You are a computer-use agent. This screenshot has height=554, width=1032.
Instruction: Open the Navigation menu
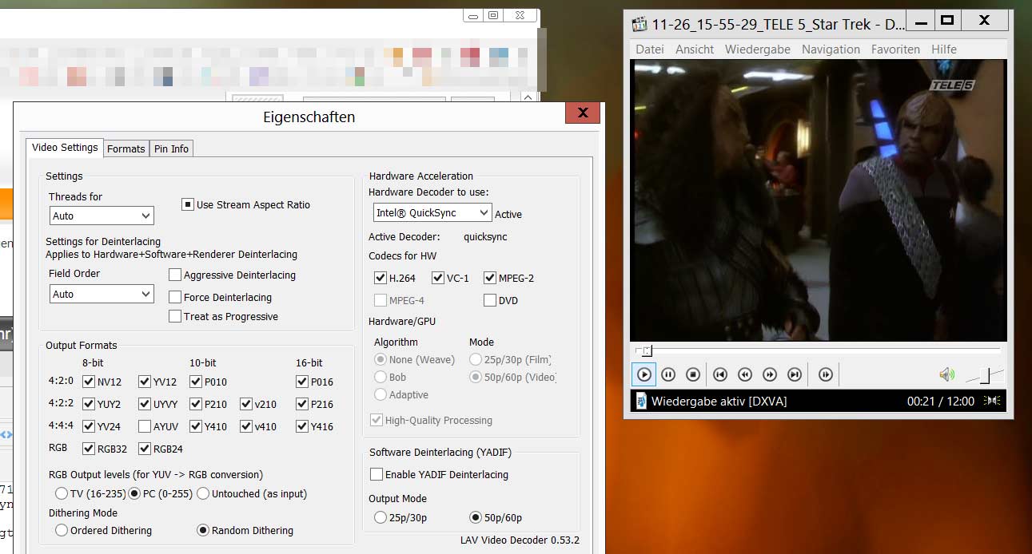click(x=831, y=49)
